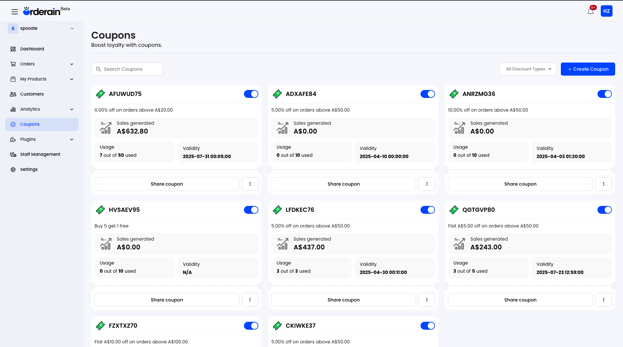Select Orders in the sidebar

(27, 64)
